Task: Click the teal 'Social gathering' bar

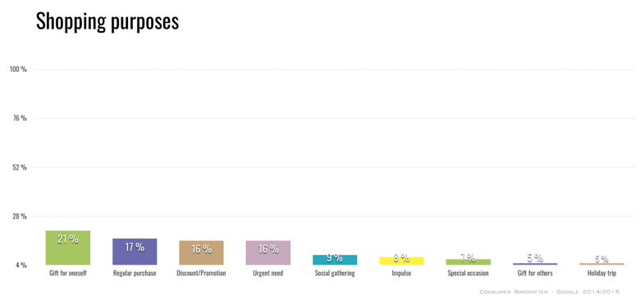Action: [335, 260]
